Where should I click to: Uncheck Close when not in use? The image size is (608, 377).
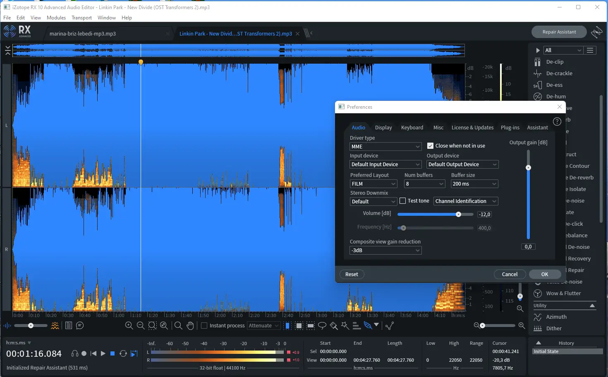click(x=430, y=146)
